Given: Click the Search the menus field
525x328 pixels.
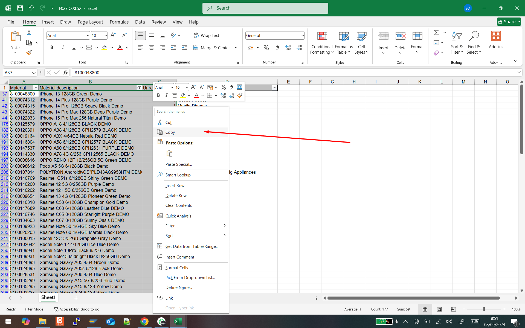Looking at the screenshot, I should (191, 112).
